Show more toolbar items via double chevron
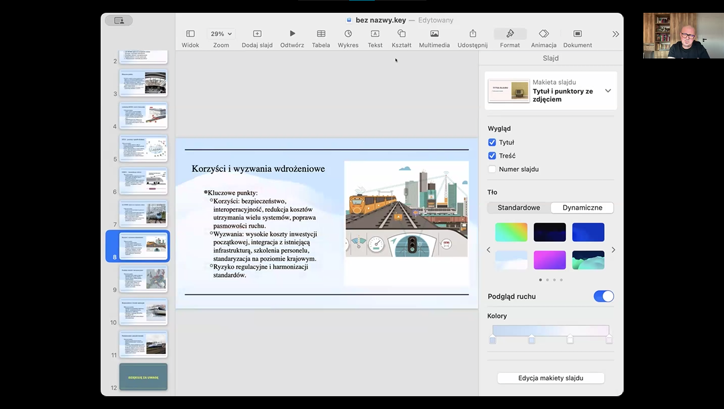The width and height of the screenshot is (724, 409). (x=615, y=34)
